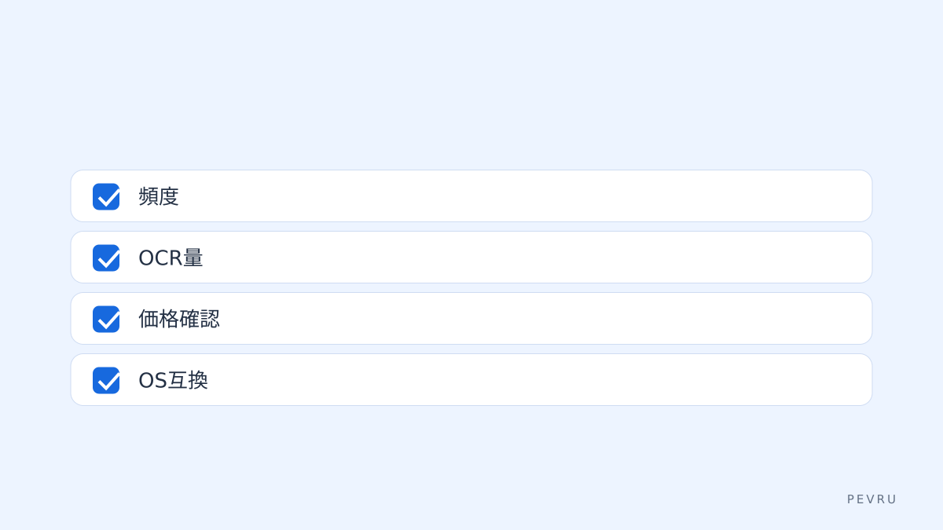Click the blue checkmark icon beside OCR量

point(106,258)
